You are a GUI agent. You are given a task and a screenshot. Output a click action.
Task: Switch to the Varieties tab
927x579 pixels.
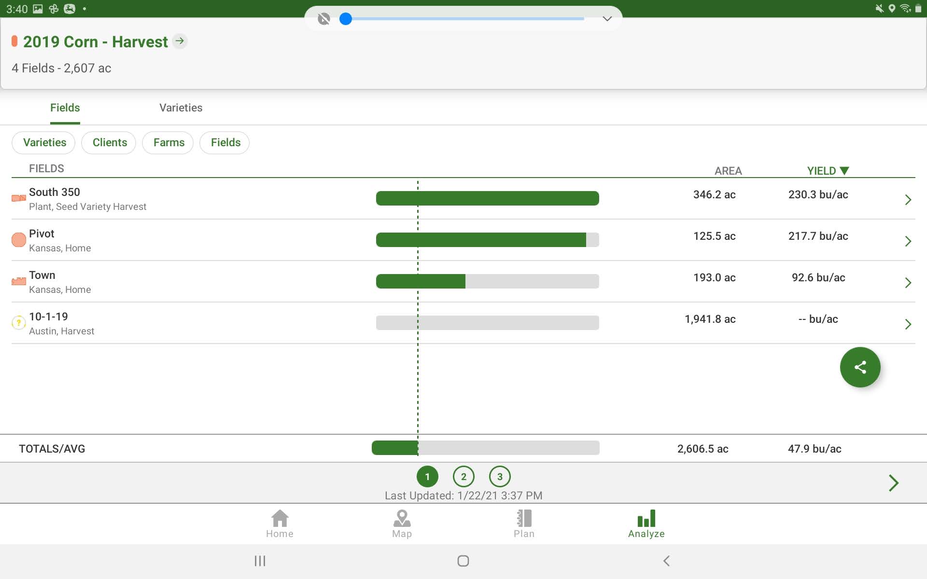click(181, 108)
